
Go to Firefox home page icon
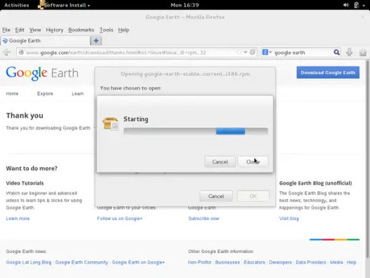[363, 53]
